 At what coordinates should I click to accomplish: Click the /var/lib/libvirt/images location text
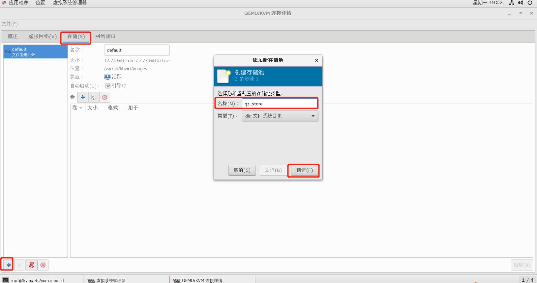(126, 69)
